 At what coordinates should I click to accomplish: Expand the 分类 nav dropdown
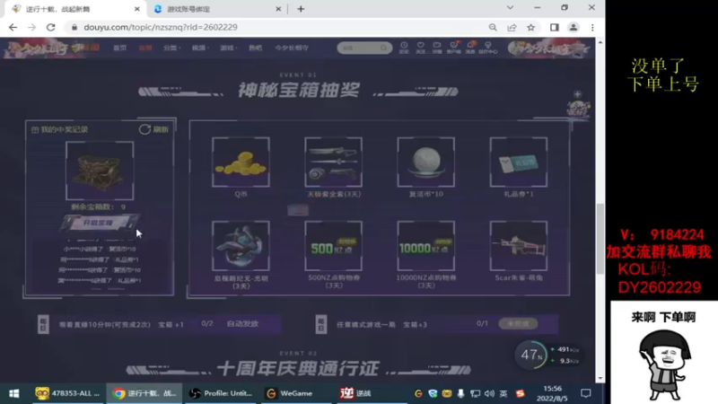click(x=171, y=48)
